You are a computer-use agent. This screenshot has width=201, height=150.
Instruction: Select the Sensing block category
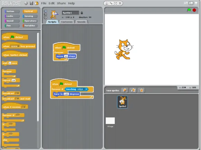[30, 16]
